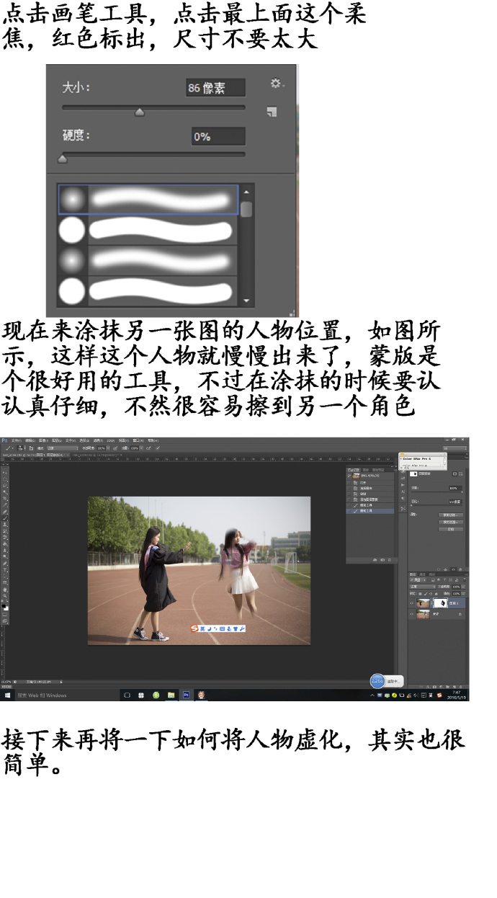Click the 蒙版边缘 button in Properties
497x898 pixels.
pyautogui.click(x=451, y=515)
